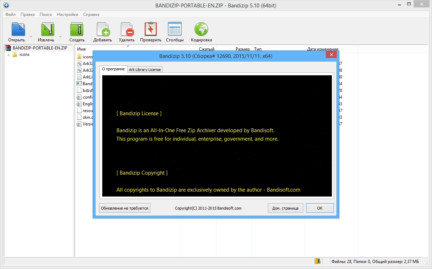Select BANDIZIP-PORTABLE-EN.ZIP root in tree

tap(40, 48)
